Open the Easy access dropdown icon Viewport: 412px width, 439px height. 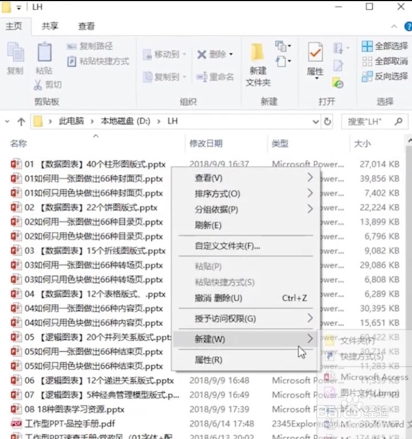283,61
